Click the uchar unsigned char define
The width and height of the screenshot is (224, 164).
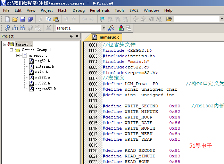tap(140, 90)
